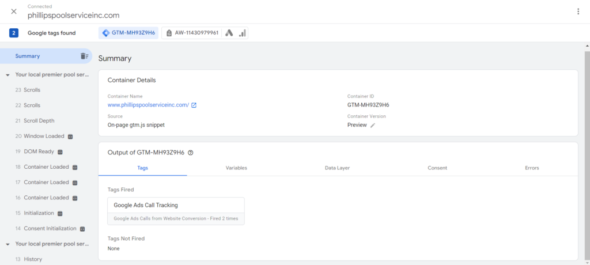Click the API icon beside 18 Container Loaded

pos(75,167)
